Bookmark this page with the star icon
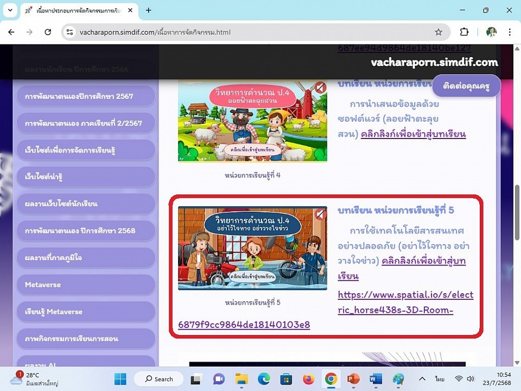The height and width of the screenshot is (391, 521). 439,32
